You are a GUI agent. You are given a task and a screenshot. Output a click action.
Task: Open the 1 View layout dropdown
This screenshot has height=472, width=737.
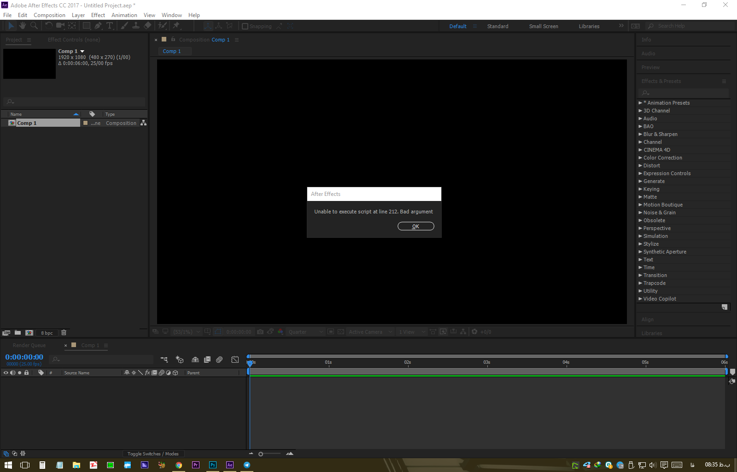click(x=412, y=332)
